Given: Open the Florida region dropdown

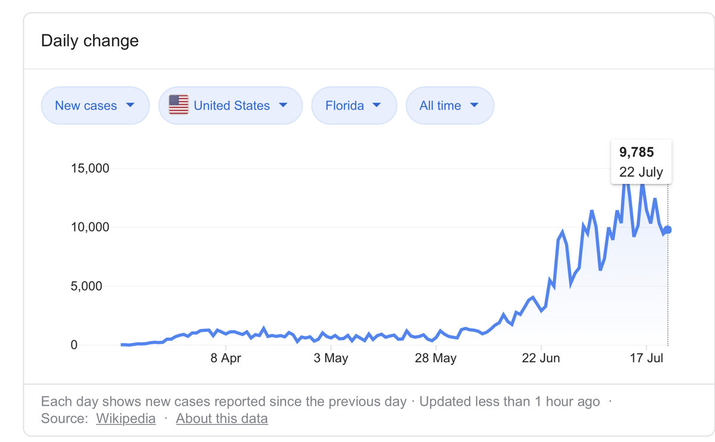Looking at the screenshot, I should [x=353, y=105].
